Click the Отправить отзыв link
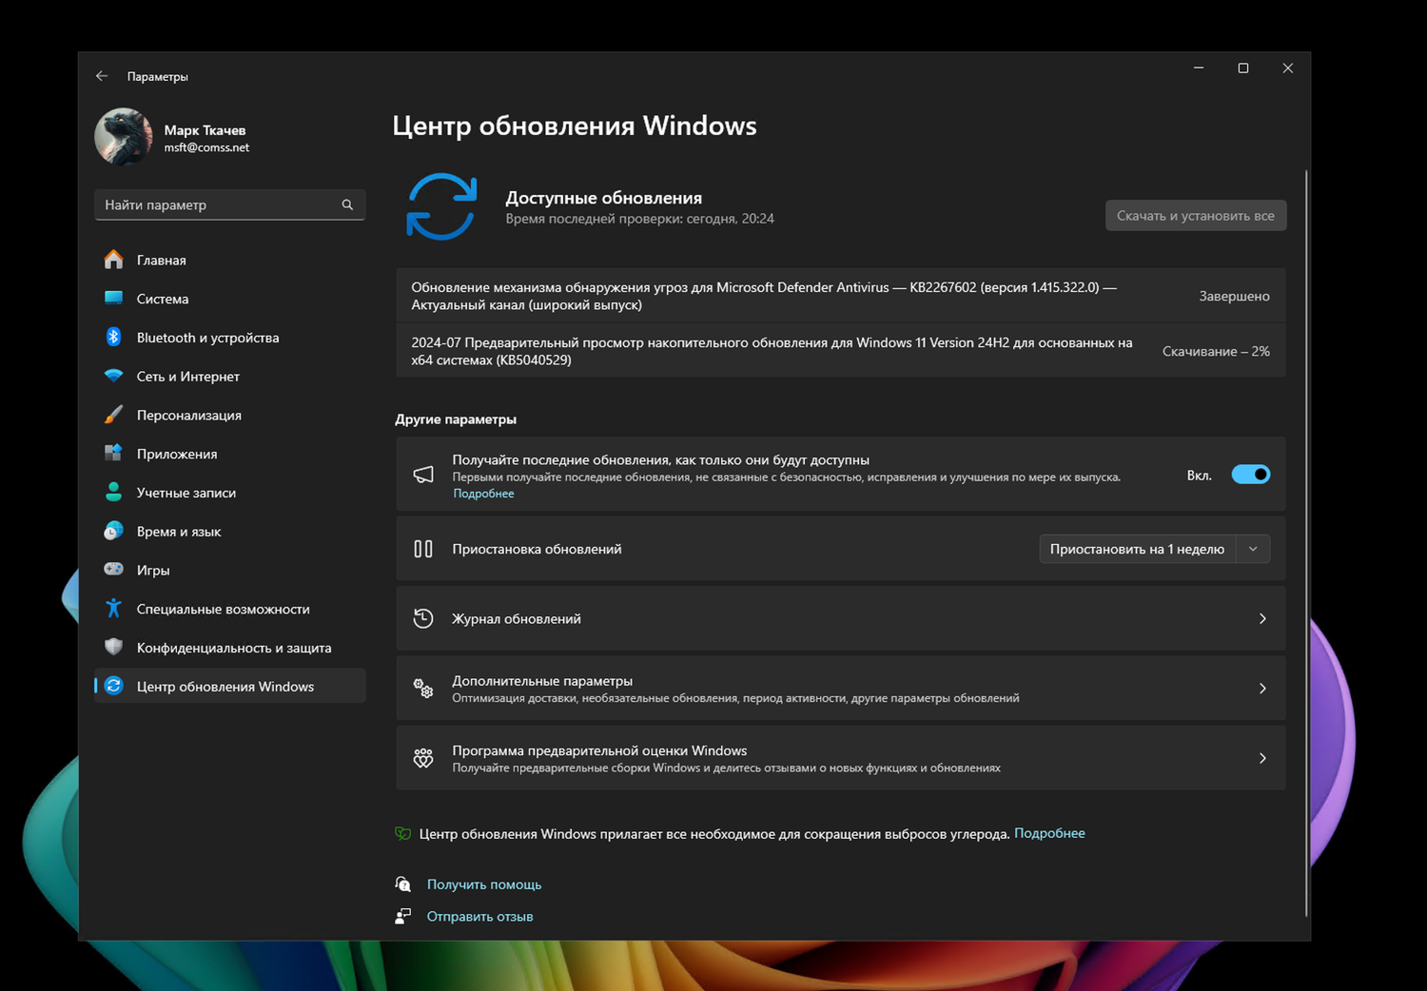Screen dimensions: 1427x991 (479, 917)
